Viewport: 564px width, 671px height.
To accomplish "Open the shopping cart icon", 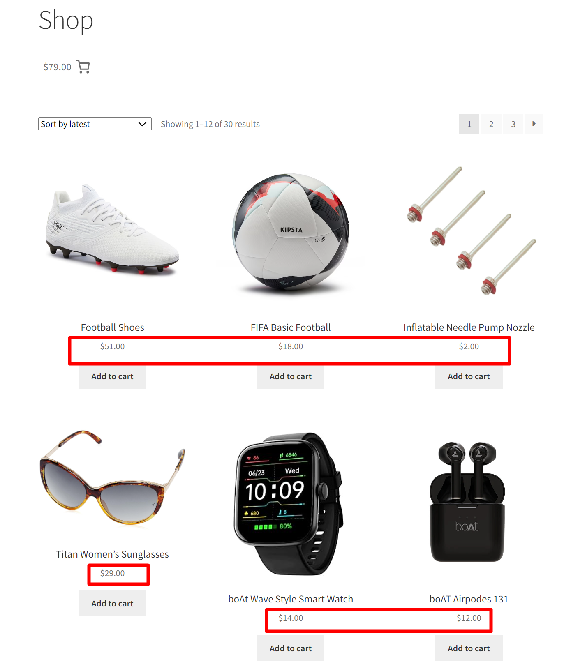I will [x=83, y=67].
